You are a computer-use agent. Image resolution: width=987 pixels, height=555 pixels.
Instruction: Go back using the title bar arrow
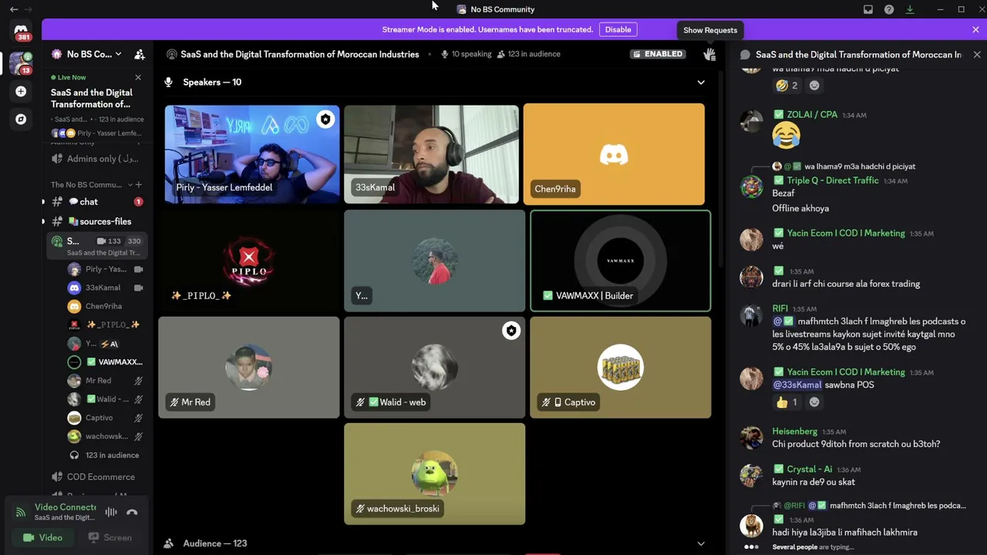click(x=14, y=9)
